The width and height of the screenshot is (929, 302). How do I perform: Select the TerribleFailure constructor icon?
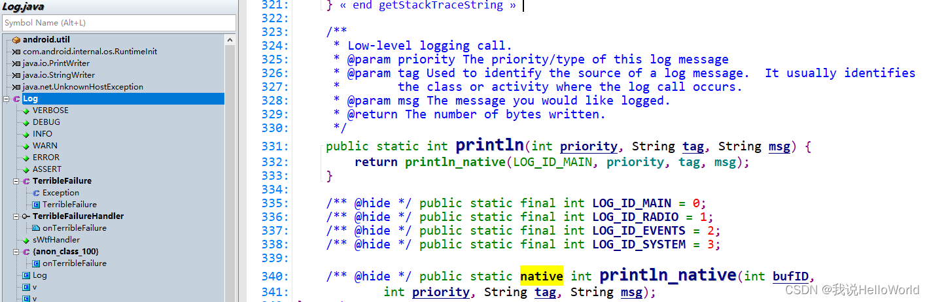(x=36, y=205)
